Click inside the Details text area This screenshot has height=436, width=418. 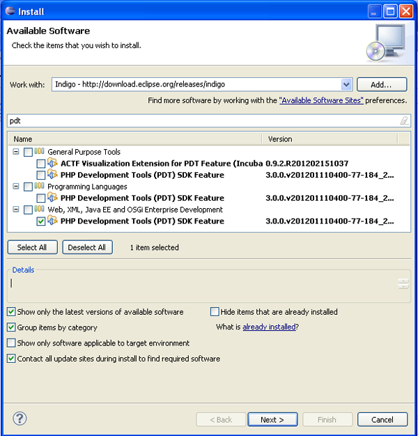[203, 288]
